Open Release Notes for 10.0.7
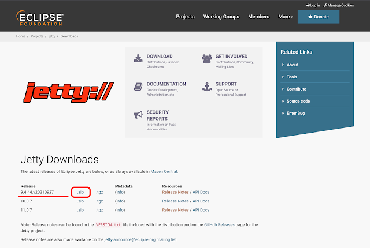This screenshot has width=370, height=248. 175,201
